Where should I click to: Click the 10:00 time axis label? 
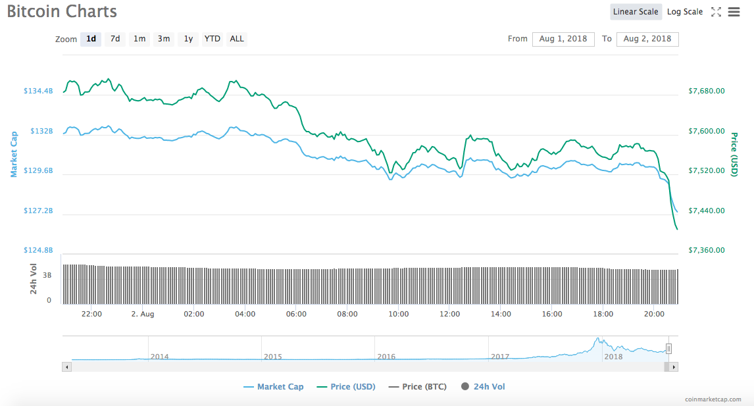click(x=399, y=314)
